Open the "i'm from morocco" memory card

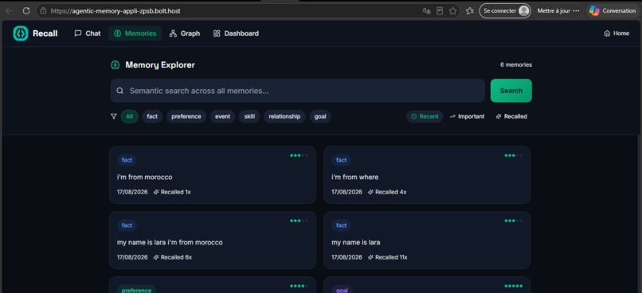point(213,174)
